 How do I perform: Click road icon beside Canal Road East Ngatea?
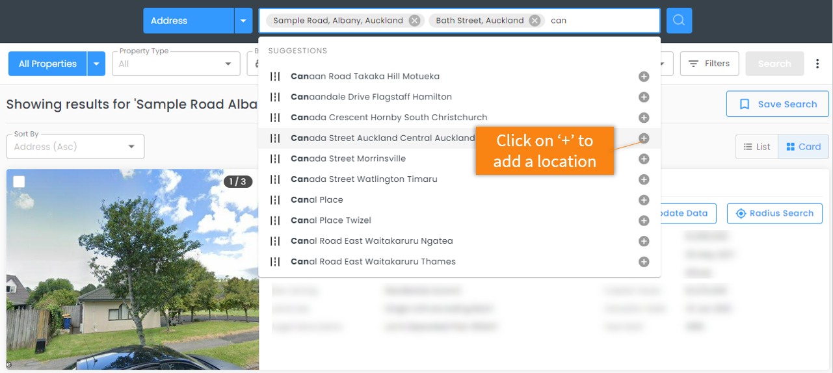275,241
